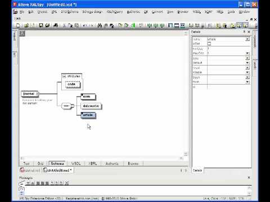
Task: Click the Paste toolbar icon
Action: pyautogui.click(x=76, y=25)
